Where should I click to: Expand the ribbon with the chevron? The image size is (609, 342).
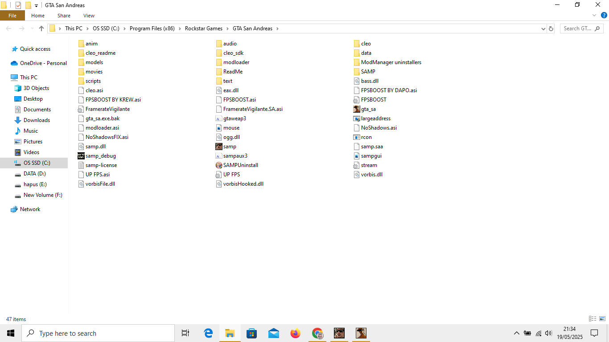tap(594, 16)
